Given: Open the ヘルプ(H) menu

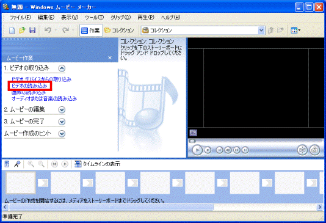Looking at the screenshot, I should click(x=170, y=18).
